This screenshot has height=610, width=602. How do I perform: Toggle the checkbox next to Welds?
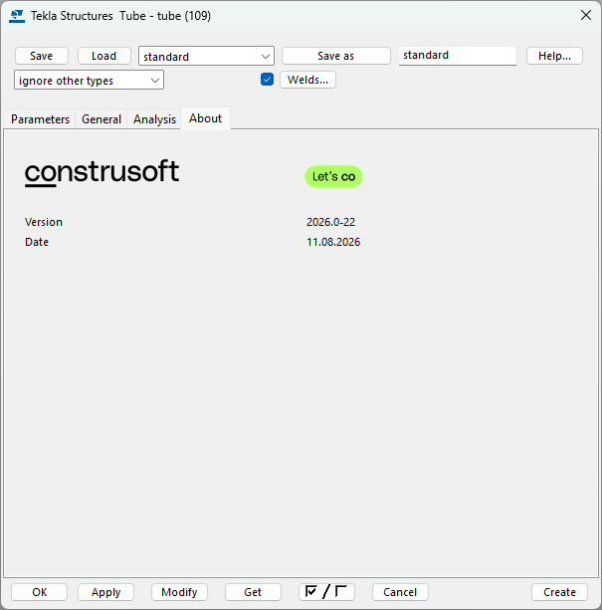tap(267, 80)
